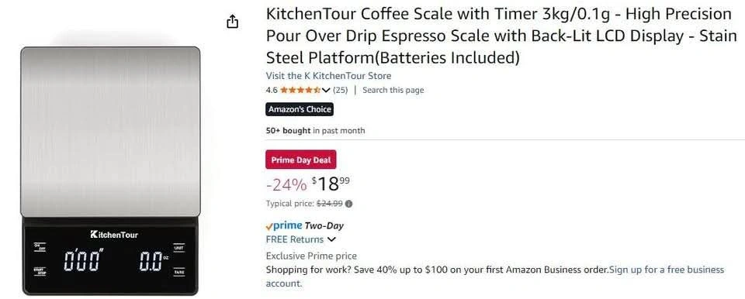Click the Amazon's Choice badge
The image size is (745, 299).
coord(300,109)
